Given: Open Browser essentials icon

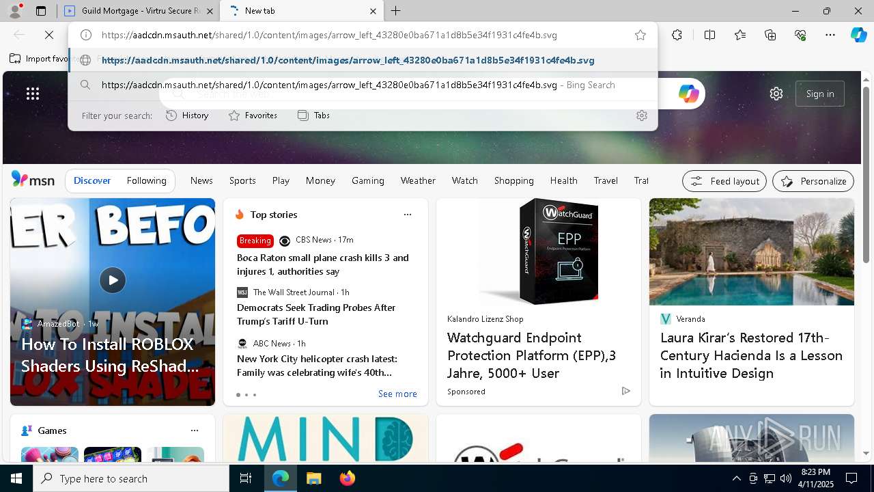Looking at the screenshot, I should coord(800,35).
